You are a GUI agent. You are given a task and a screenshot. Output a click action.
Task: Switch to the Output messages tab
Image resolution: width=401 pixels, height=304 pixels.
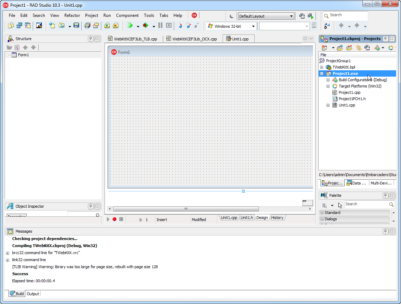pos(33,294)
